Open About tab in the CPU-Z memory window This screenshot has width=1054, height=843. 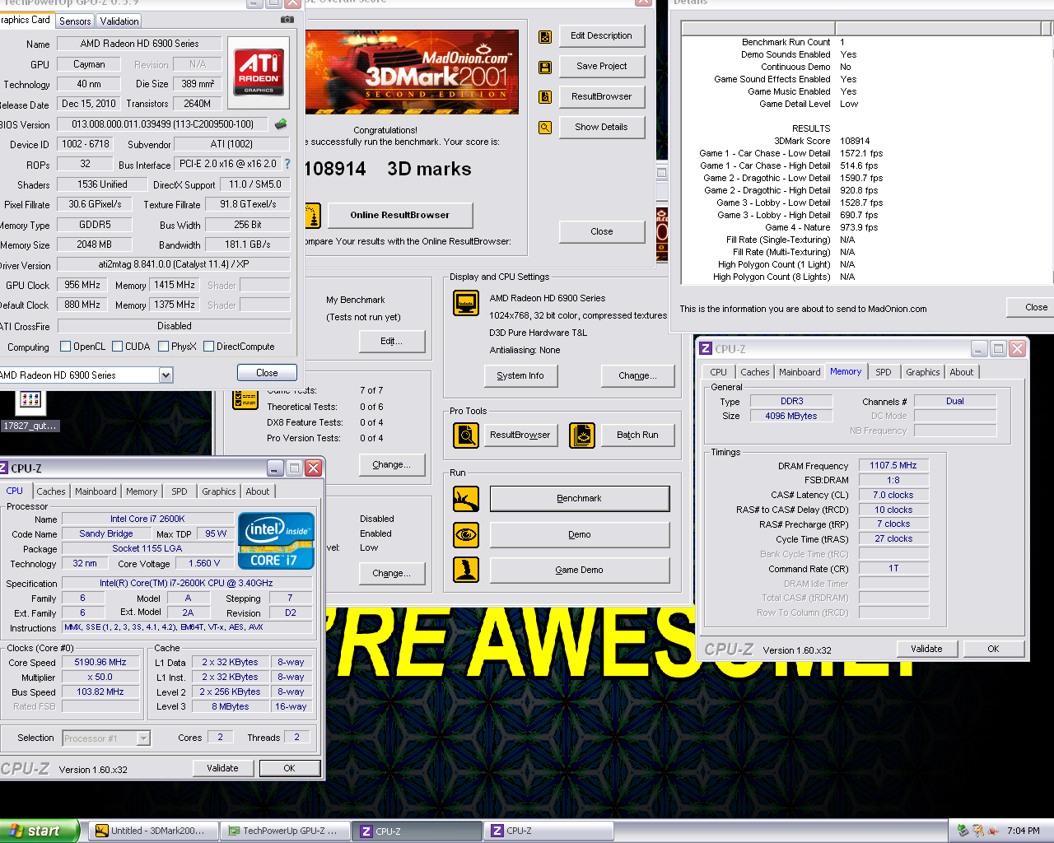[x=962, y=372]
